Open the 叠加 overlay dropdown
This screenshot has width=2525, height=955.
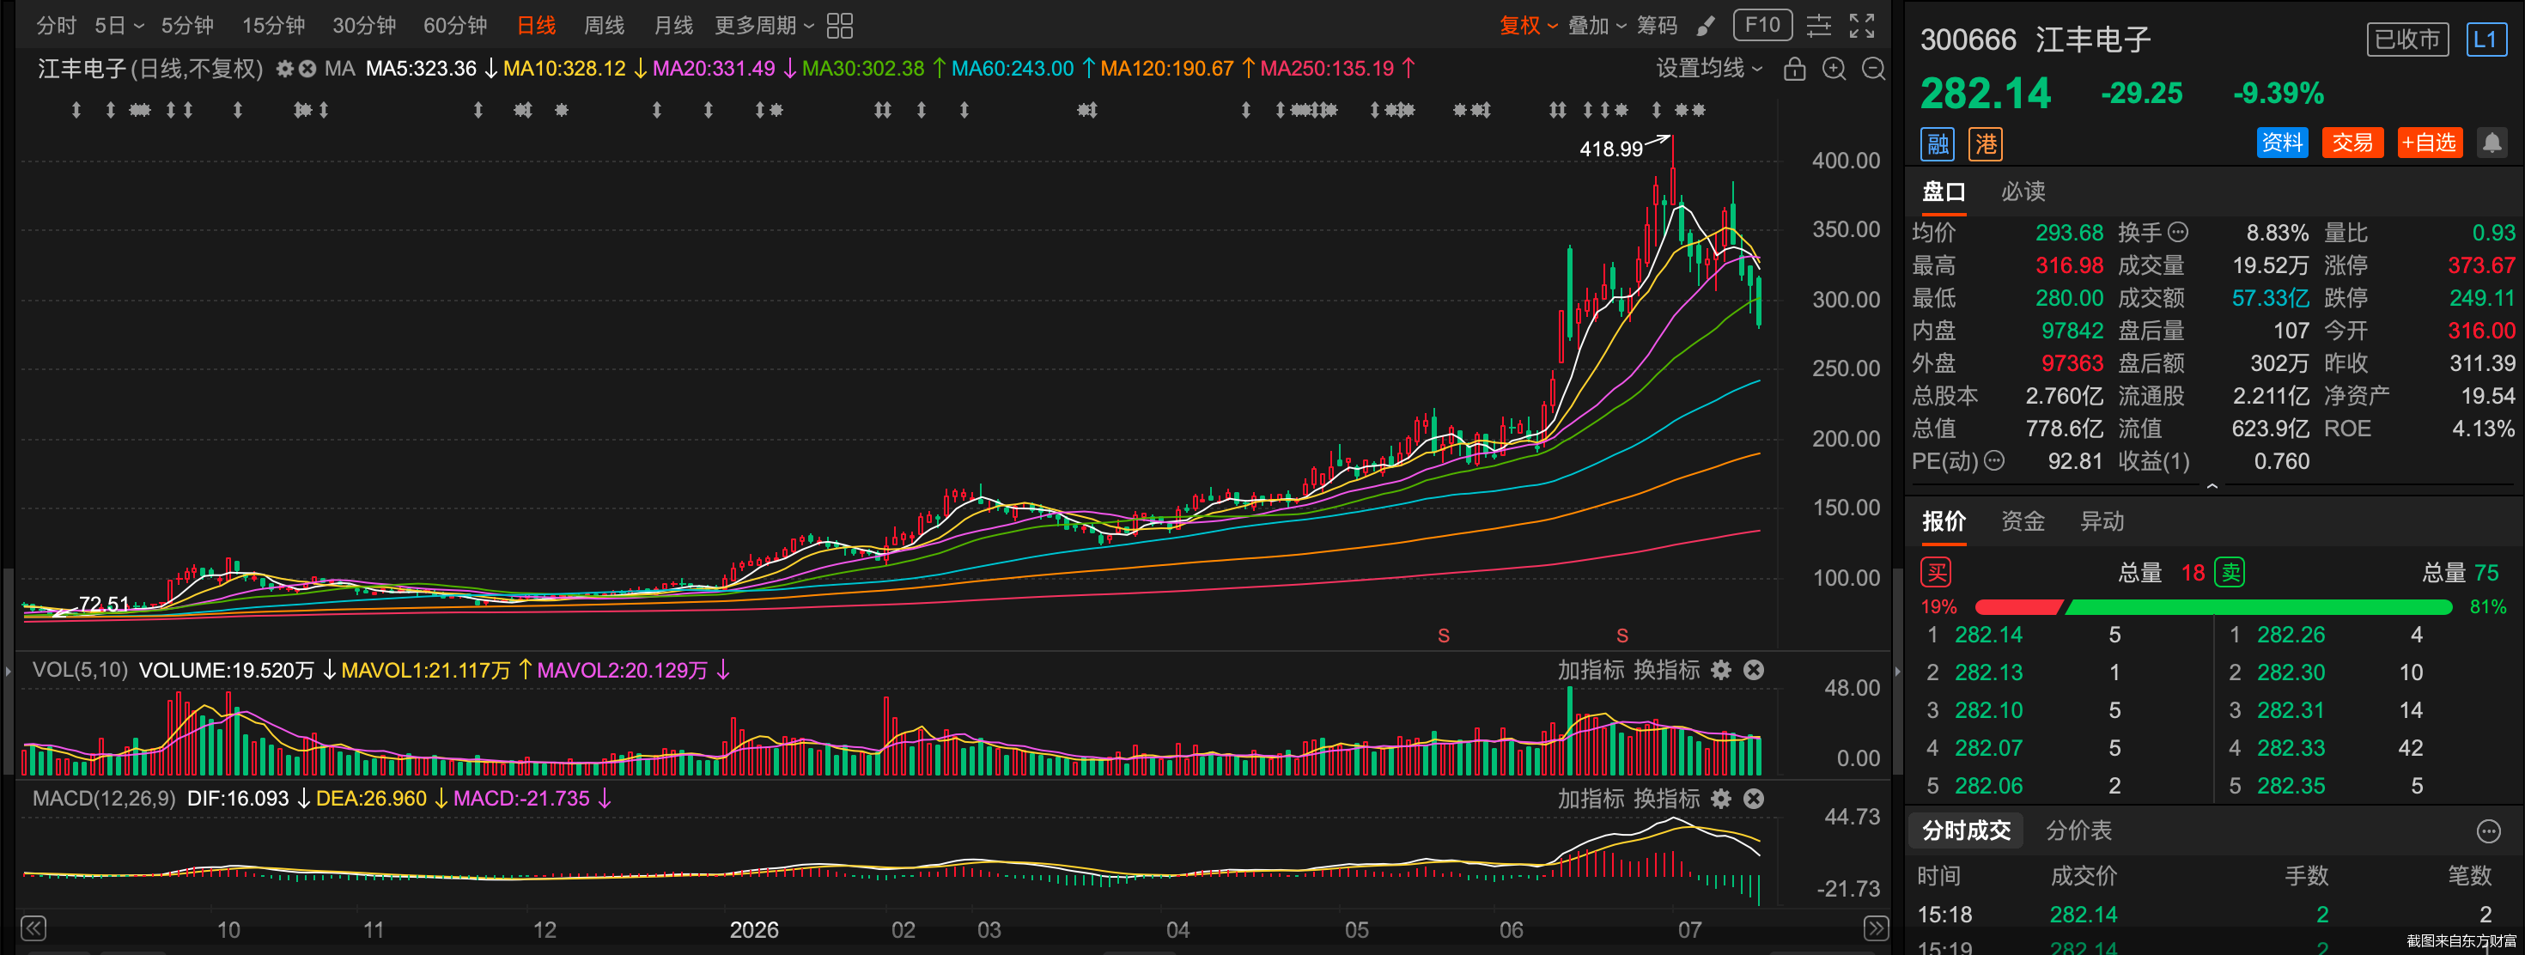[x=1597, y=26]
